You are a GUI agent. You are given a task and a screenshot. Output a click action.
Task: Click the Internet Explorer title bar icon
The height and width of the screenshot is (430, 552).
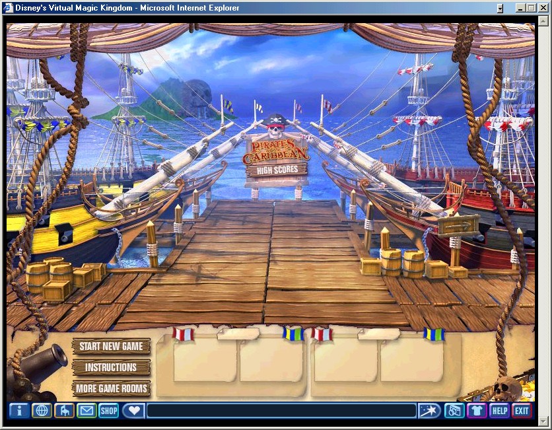point(8,8)
